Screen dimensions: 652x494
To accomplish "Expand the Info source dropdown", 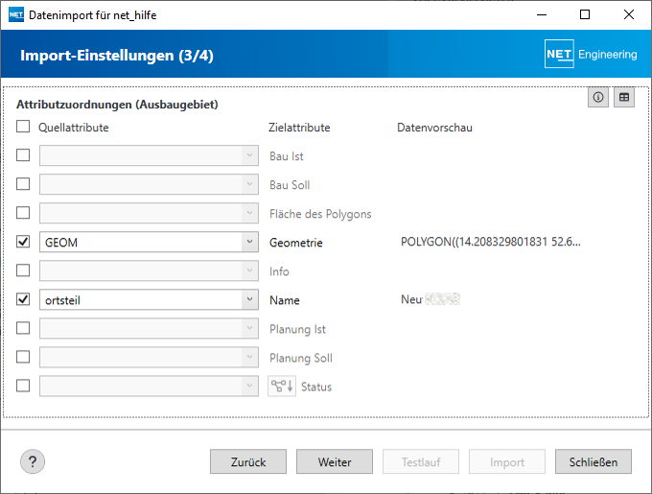I will [149, 271].
